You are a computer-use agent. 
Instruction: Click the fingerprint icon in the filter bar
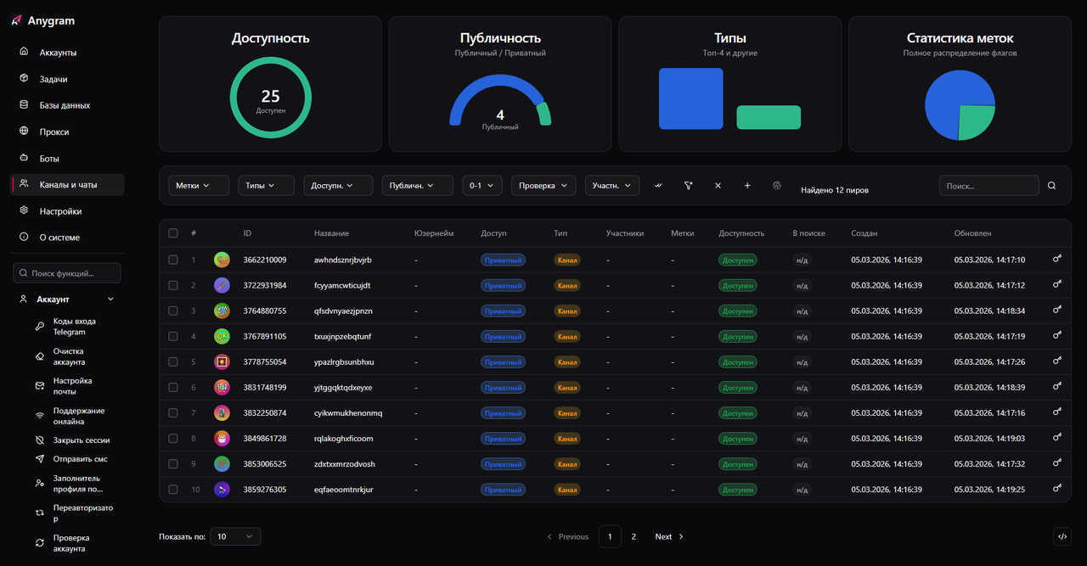776,186
